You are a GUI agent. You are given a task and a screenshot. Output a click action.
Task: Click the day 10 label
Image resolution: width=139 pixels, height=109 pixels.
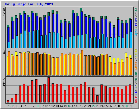click(45, 106)
